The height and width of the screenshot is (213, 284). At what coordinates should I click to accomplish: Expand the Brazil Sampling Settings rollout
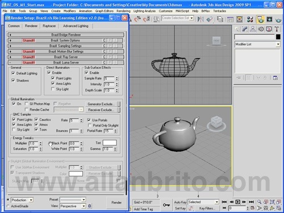tap(66, 46)
